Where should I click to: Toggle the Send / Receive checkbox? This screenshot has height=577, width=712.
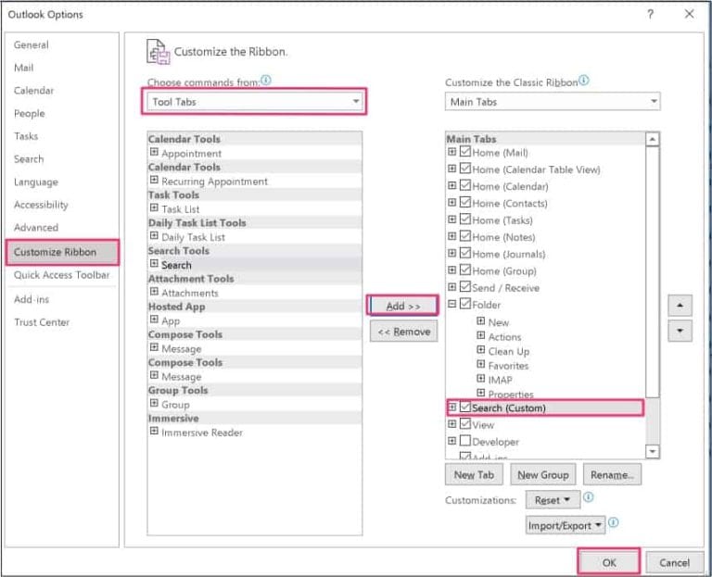465,287
